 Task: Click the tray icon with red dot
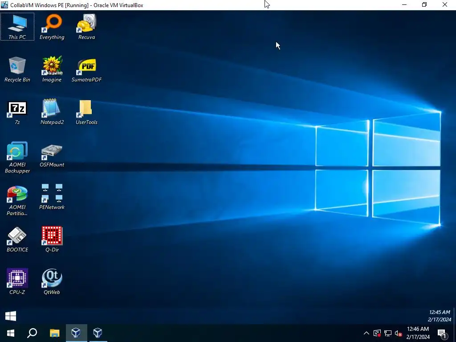point(377,333)
